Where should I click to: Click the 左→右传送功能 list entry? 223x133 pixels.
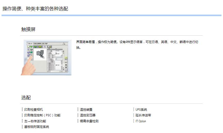tap(35, 121)
